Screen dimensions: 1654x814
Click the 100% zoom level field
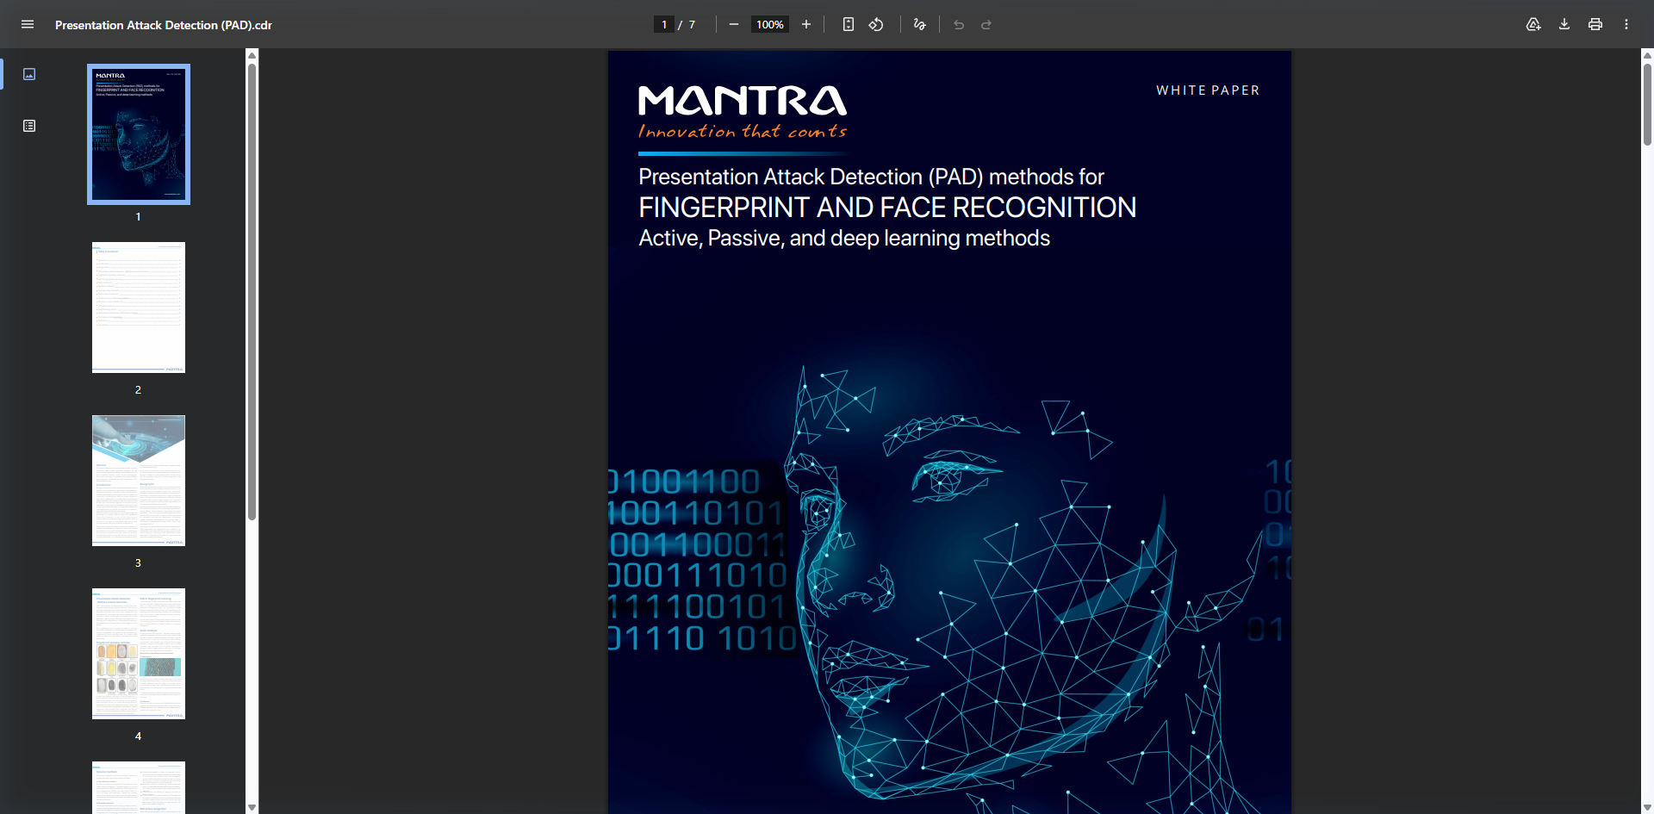click(770, 24)
